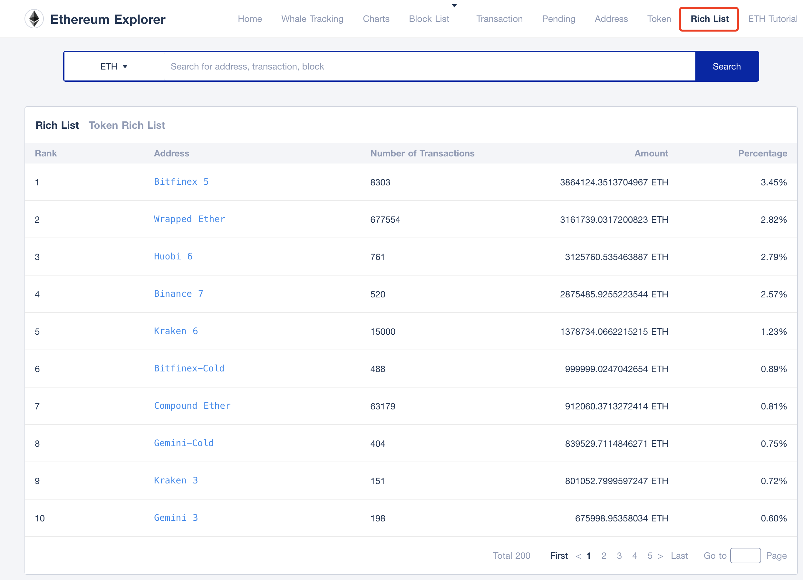This screenshot has width=803, height=580.
Task: Go to page 3
Action: tap(619, 556)
